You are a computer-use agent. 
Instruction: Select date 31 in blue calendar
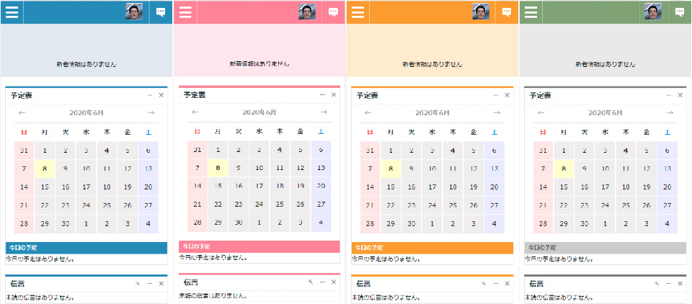point(24,151)
